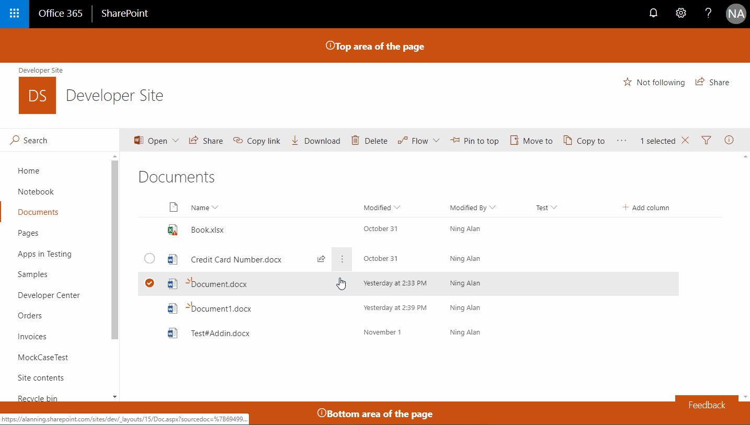Open the Office 365 app launcher
750x425 pixels.
tap(14, 14)
